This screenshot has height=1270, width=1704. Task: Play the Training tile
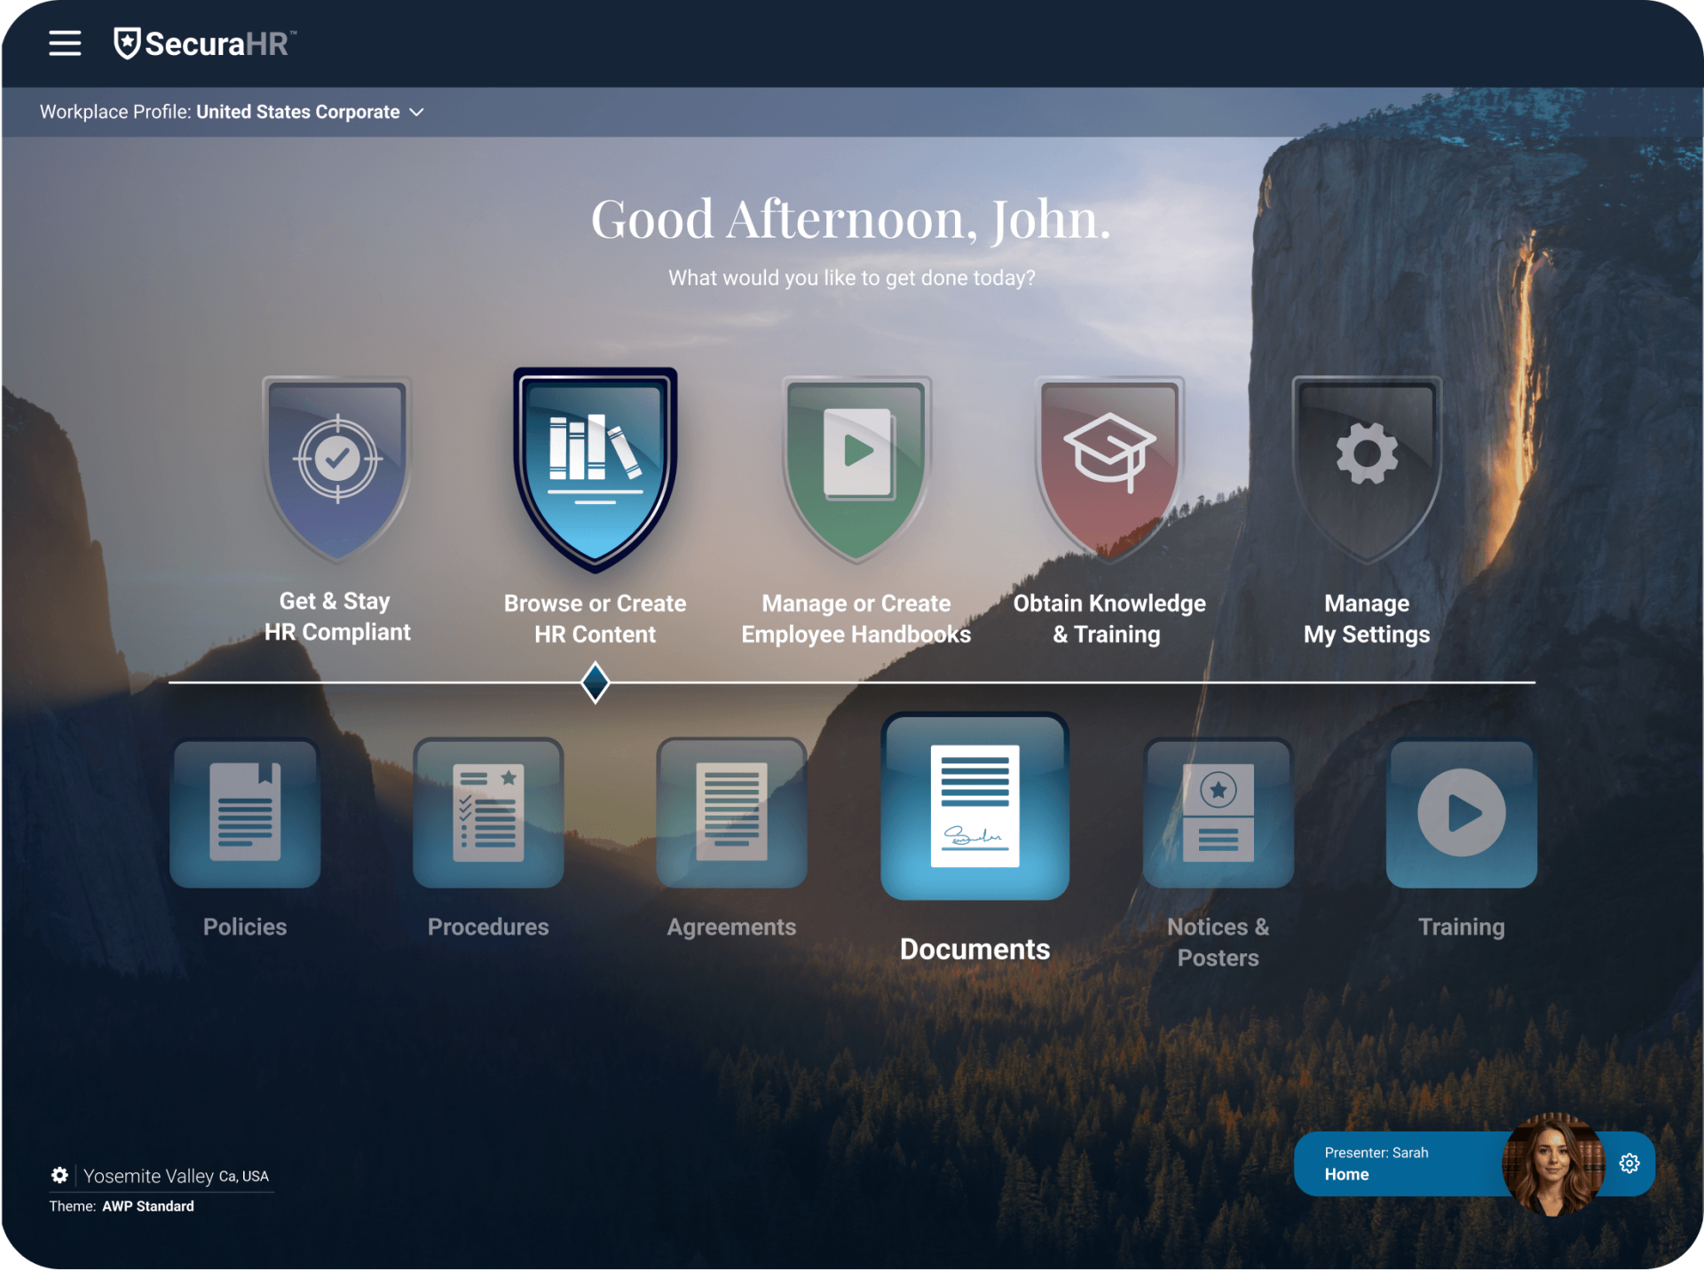(1461, 813)
